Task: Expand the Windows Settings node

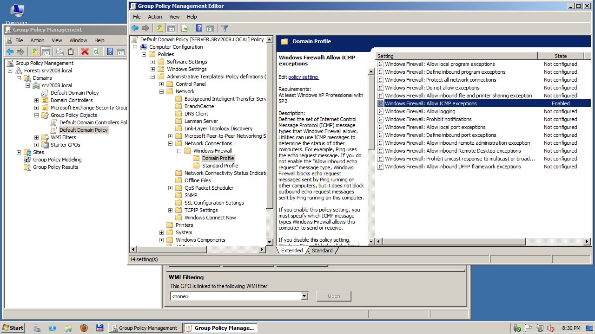Action: click(x=153, y=69)
